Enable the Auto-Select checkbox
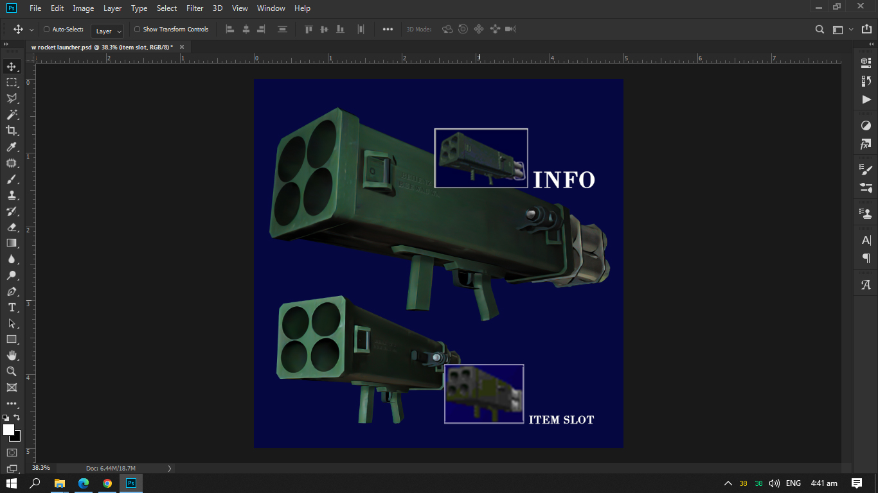This screenshot has height=493, width=878. 46,29
